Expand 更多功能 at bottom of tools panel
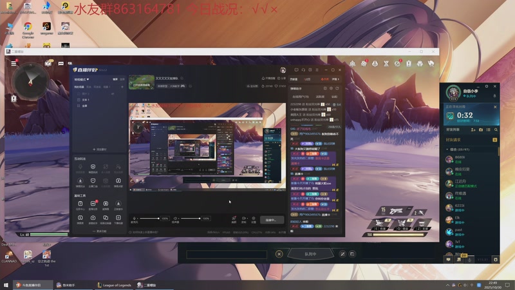 tap(100, 231)
